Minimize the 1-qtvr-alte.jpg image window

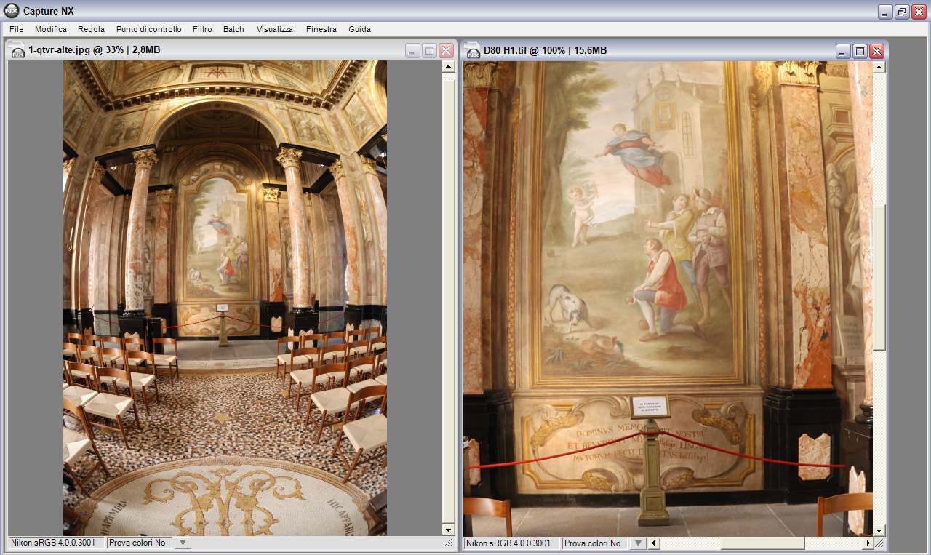coord(412,51)
